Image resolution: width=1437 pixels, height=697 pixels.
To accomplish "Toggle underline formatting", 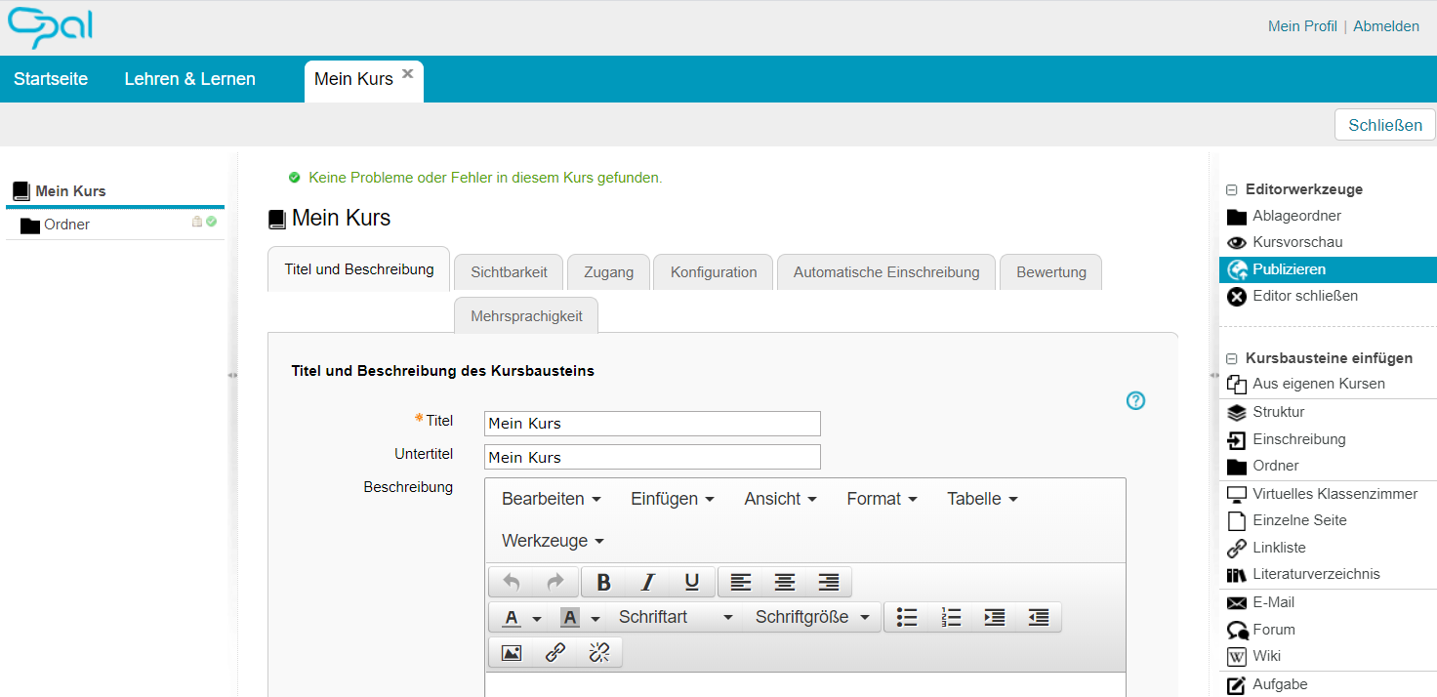I will pos(692,583).
